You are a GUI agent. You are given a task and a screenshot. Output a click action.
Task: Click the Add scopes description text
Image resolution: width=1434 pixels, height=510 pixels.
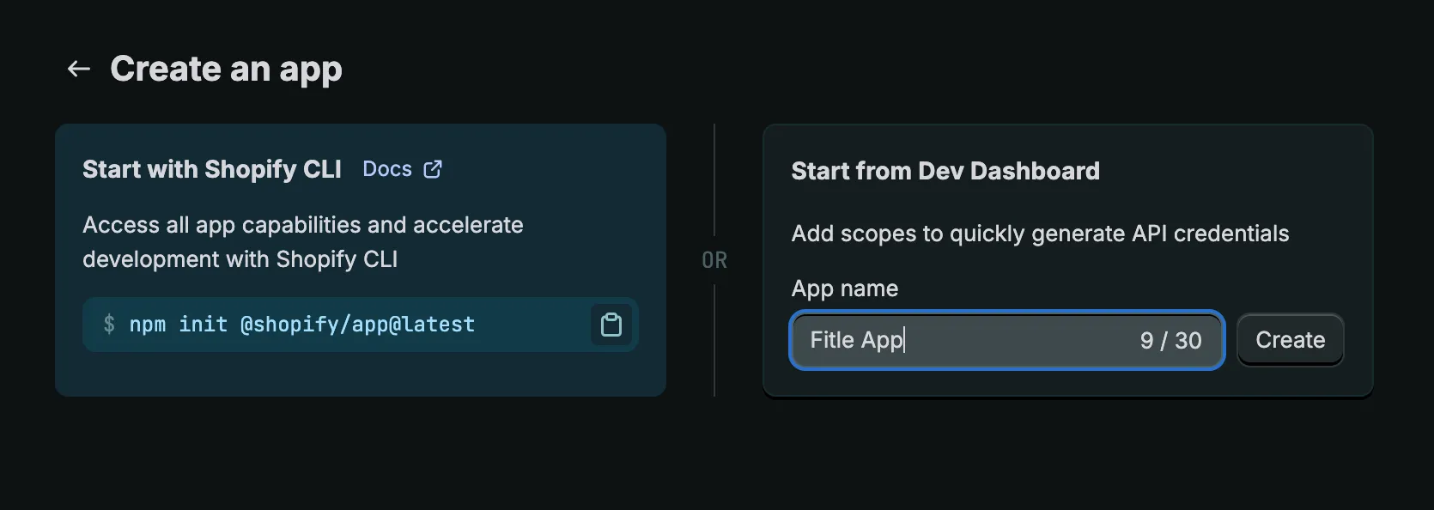tap(1040, 234)
